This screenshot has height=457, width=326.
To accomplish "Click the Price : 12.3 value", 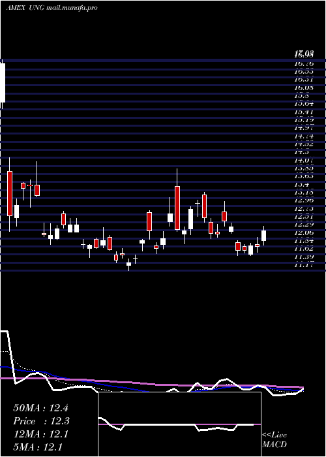I will tap(42, 421).
